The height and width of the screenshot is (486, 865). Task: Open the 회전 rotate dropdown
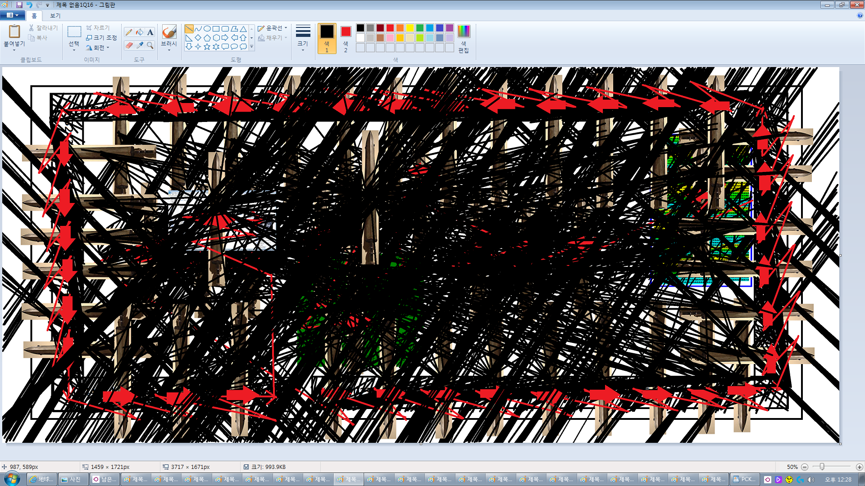[98, 48]
